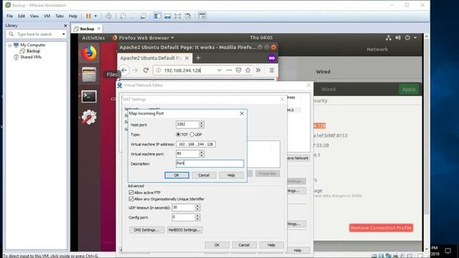Open Terminal from the Ubuntu dock
This screenshot has height=258, width=459.
[89, 97]
